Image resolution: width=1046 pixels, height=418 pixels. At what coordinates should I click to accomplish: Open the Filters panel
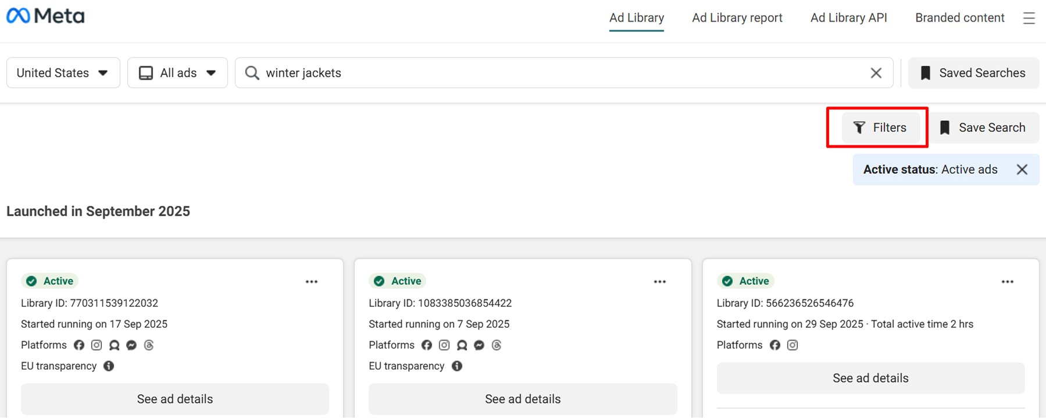pyautogui.click(x=879, y=128)
